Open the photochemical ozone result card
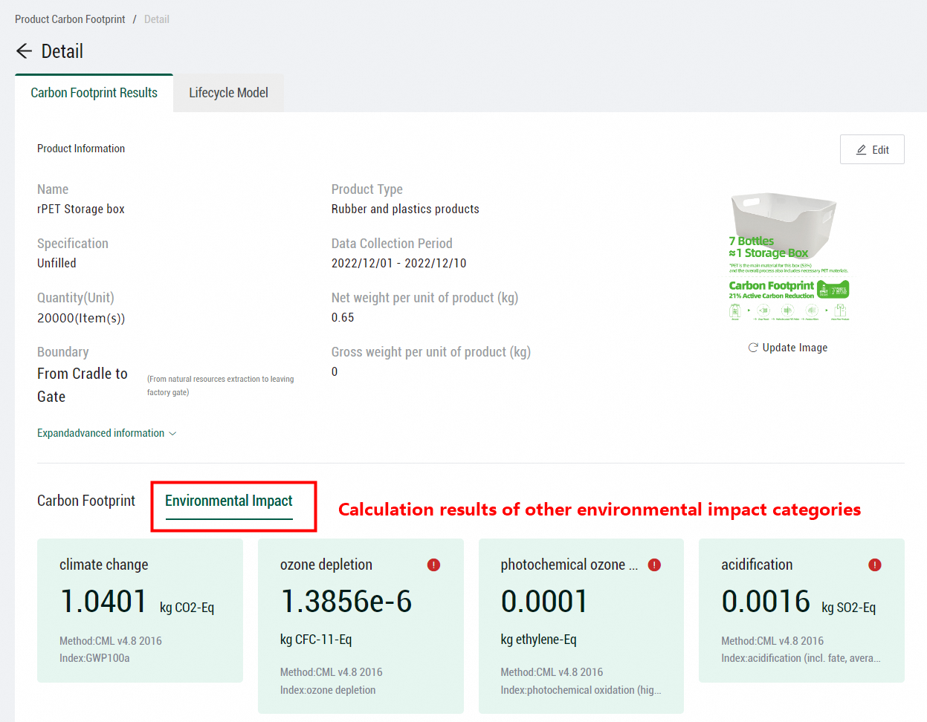This screenshot has width=927, height=722. [581, 626]
